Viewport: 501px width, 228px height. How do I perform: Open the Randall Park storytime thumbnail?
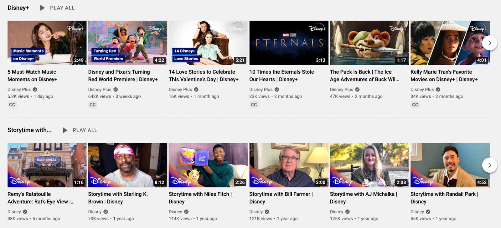pos(450,165)
